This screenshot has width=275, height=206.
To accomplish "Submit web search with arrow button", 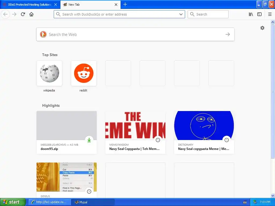I will pyautogui.click(x=228, y=34).
